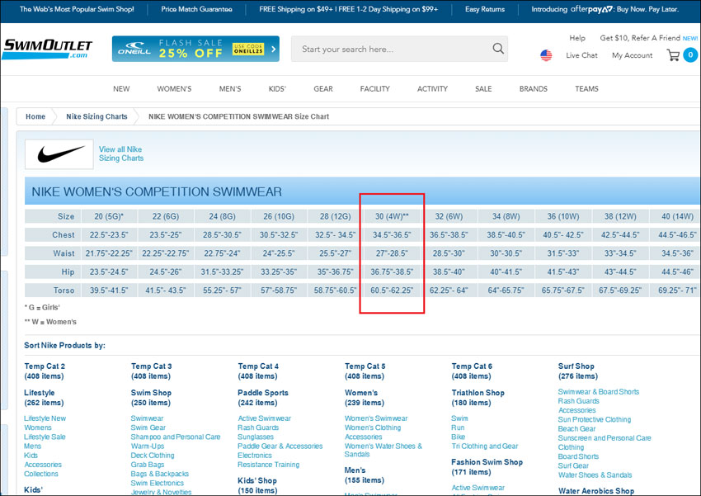
Task: Open Temp Cat 3 category
Action: pyautogui.click(x=151, y=371)
